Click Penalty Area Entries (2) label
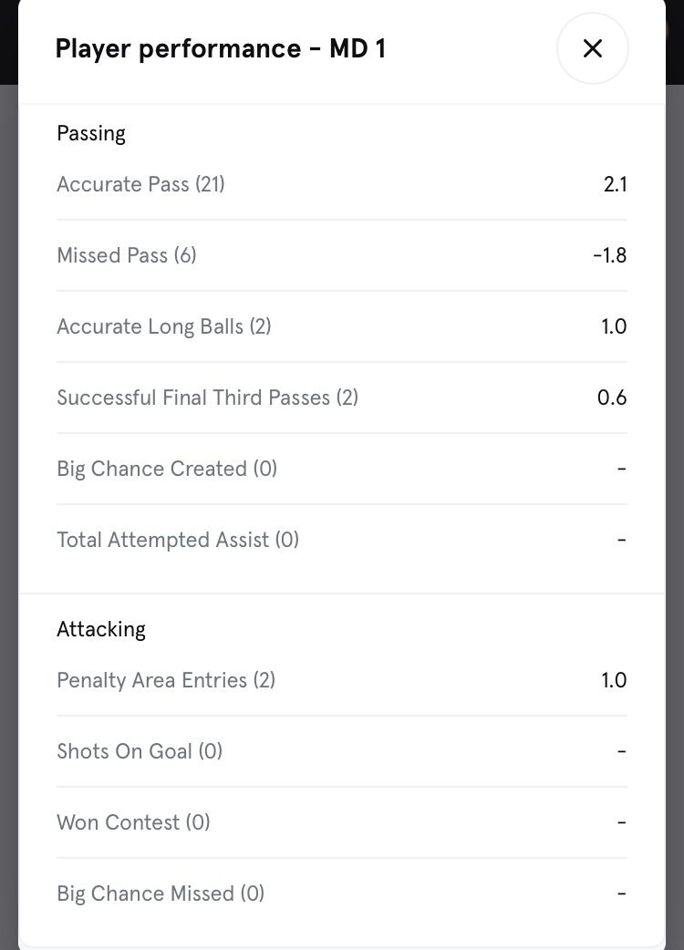 [x=166, y=680]
